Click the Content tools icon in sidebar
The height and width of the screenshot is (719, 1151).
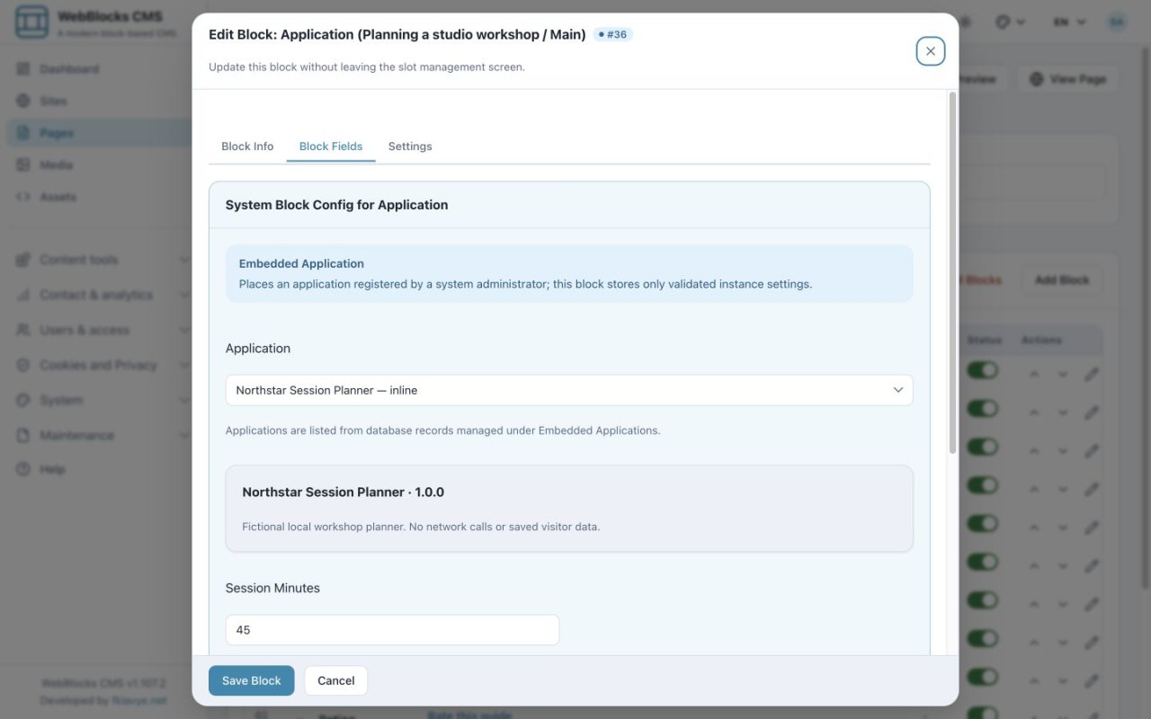coord(23,260)
